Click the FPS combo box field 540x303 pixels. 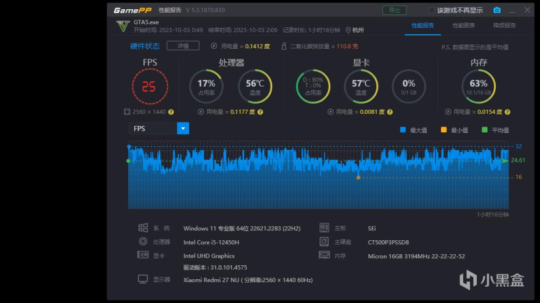point(159,128)
